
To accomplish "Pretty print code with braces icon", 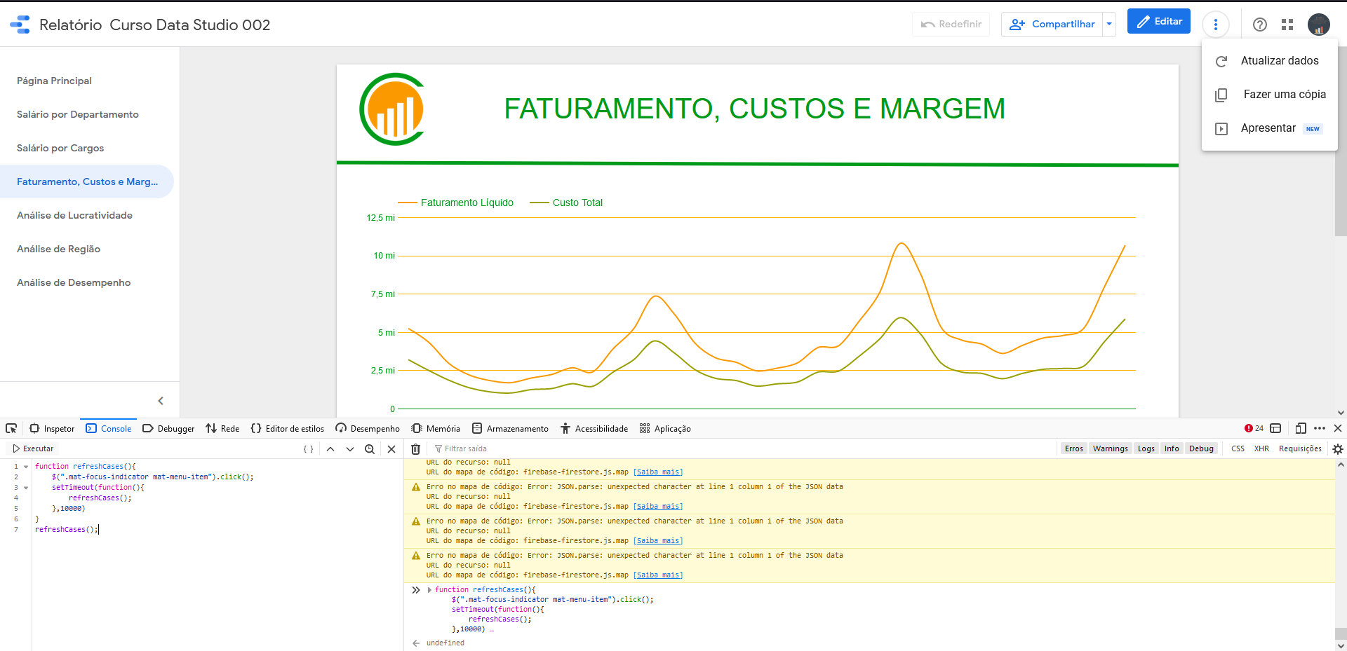I will (x=308, y=448).
